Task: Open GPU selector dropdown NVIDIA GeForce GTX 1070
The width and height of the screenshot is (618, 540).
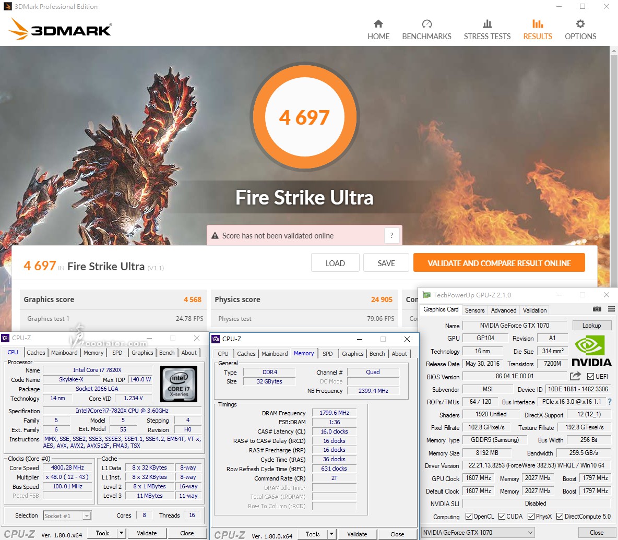Action: 478,533
